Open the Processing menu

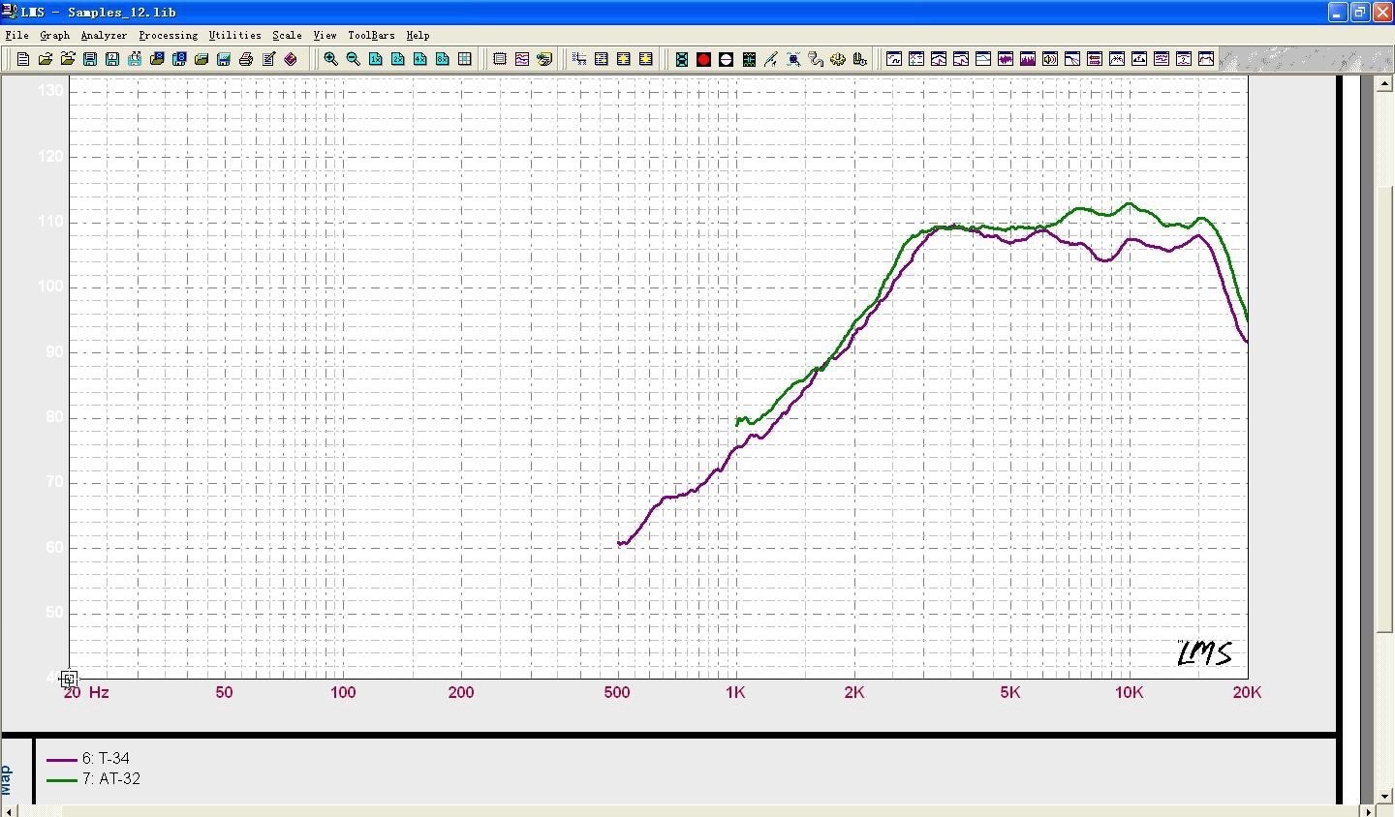click(168, 35)
